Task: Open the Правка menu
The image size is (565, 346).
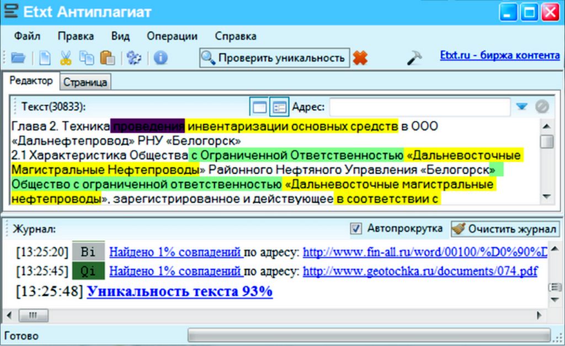Action: pos(76,36)
